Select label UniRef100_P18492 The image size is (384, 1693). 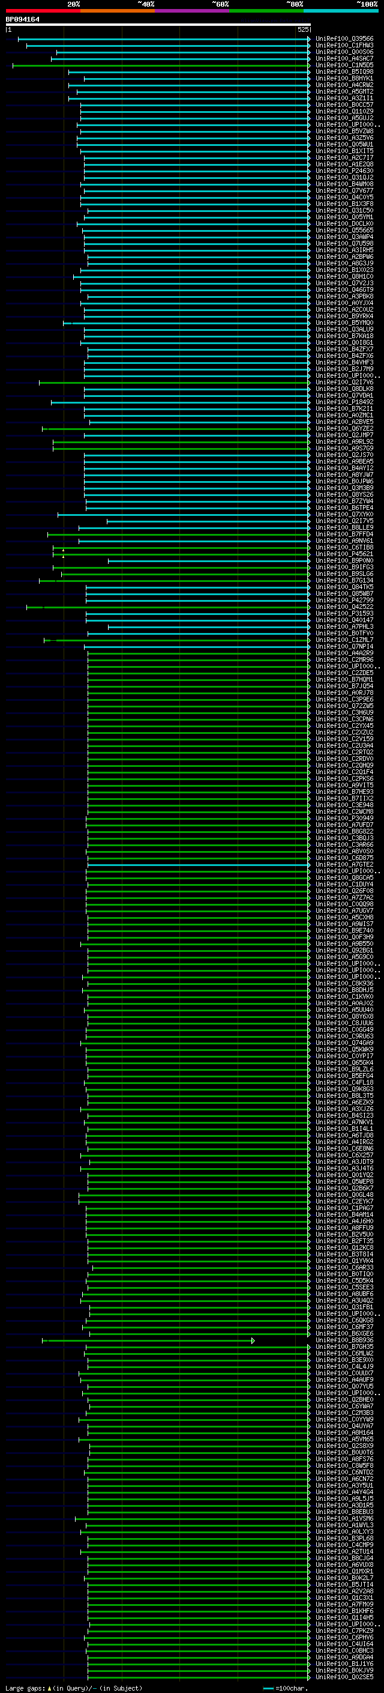[x=344, y=402]
